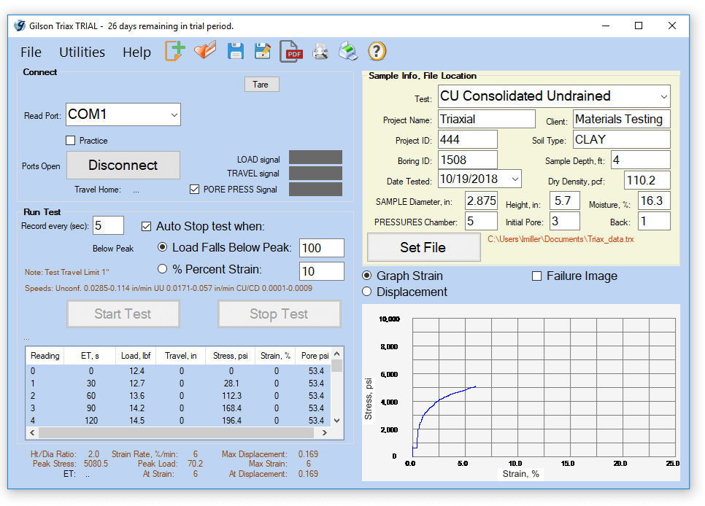Select the Graph Strain radio button
705x506 pixels.
click(367, 276)
